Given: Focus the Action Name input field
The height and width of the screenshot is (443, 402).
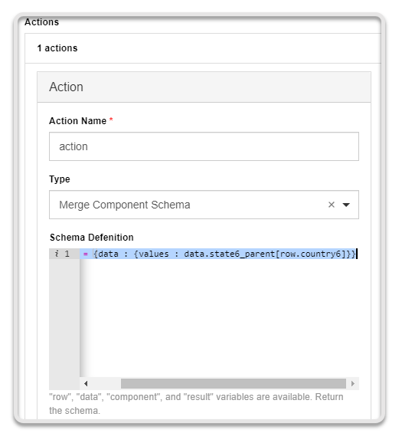Looking at the screenshot, I should click(x=204, y=146).
